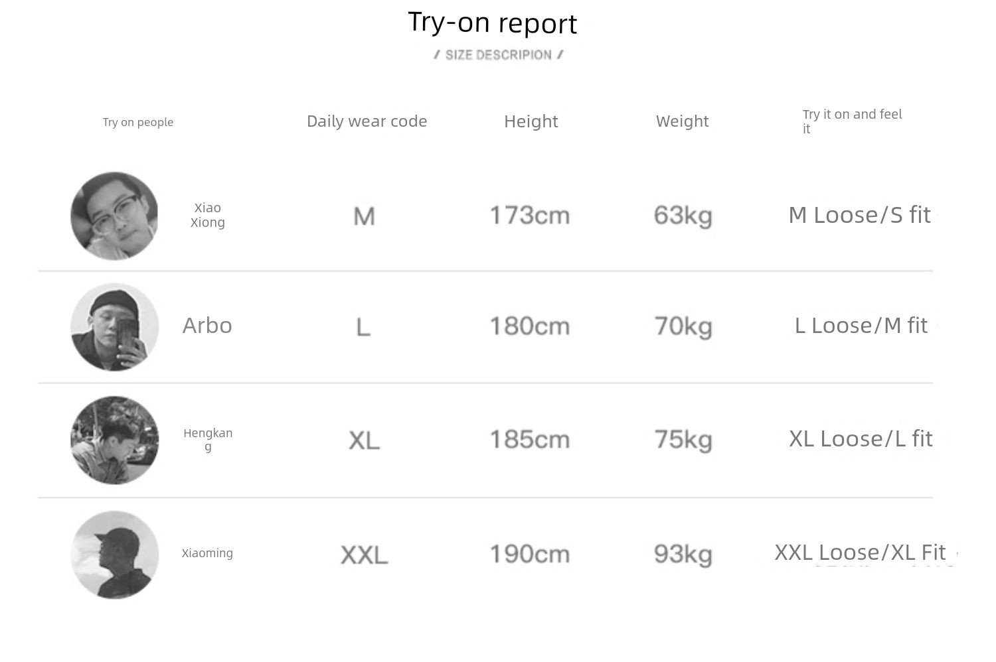Click the name Xiaoming
996x662 pixels.
click(207, 553)
